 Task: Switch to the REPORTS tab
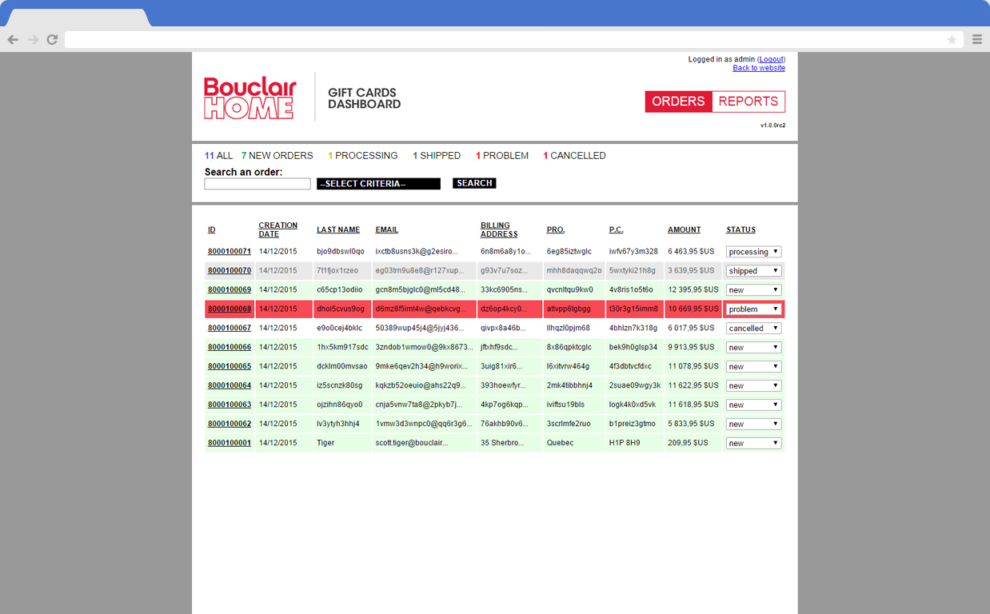pos(748,102)
